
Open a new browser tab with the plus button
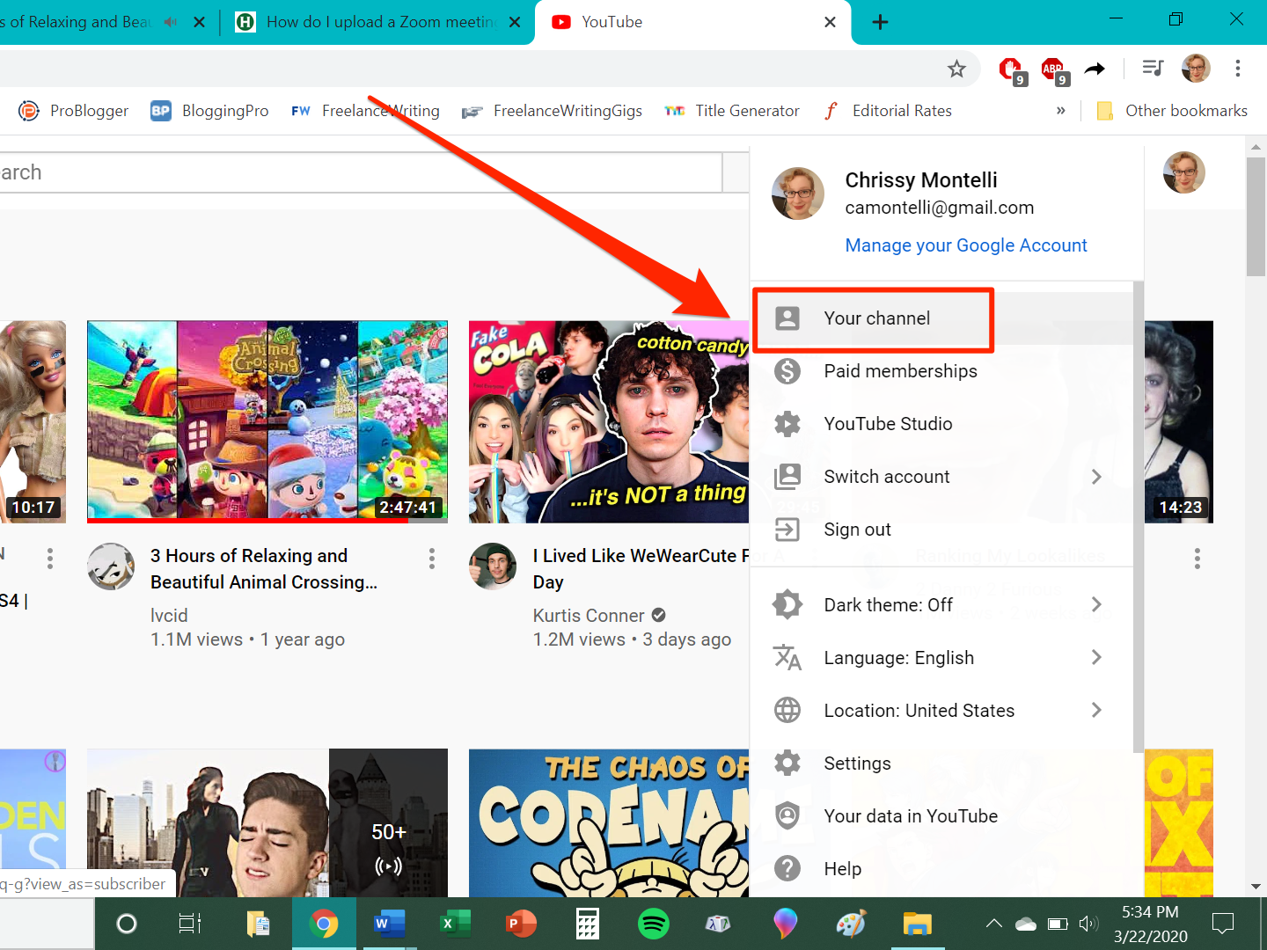tap(880, 22)
